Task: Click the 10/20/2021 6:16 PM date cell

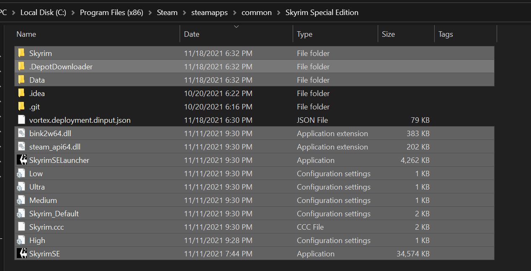Action: click(x=218, y=107)
